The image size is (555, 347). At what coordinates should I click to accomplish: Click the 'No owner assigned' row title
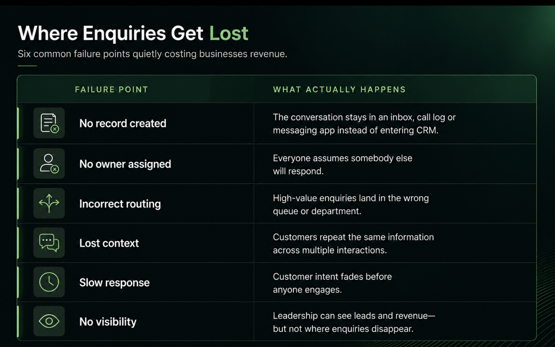click(125, 164)
